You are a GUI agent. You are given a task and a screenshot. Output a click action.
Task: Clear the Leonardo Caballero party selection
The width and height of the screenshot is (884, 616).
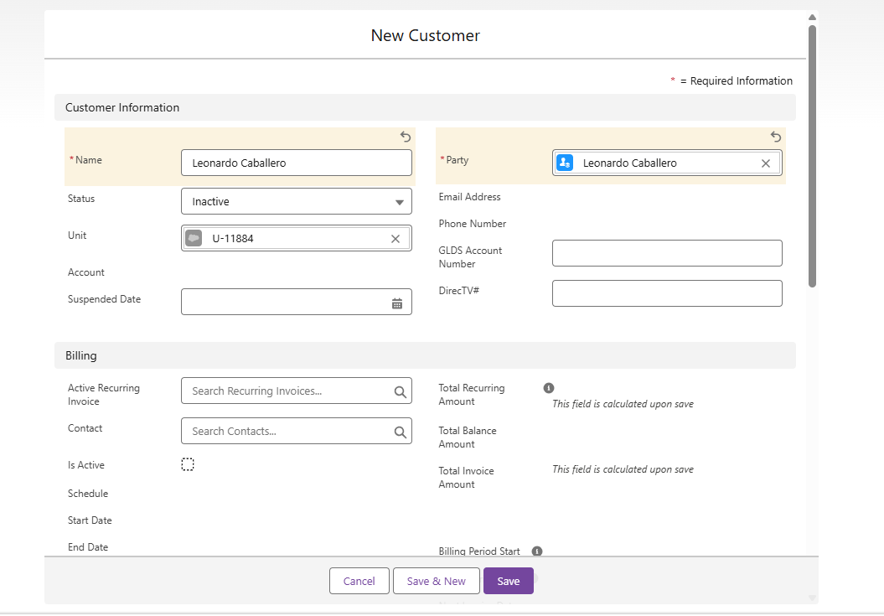pos(766,163)
